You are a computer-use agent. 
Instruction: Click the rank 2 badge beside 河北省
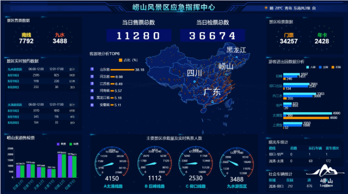92,76
